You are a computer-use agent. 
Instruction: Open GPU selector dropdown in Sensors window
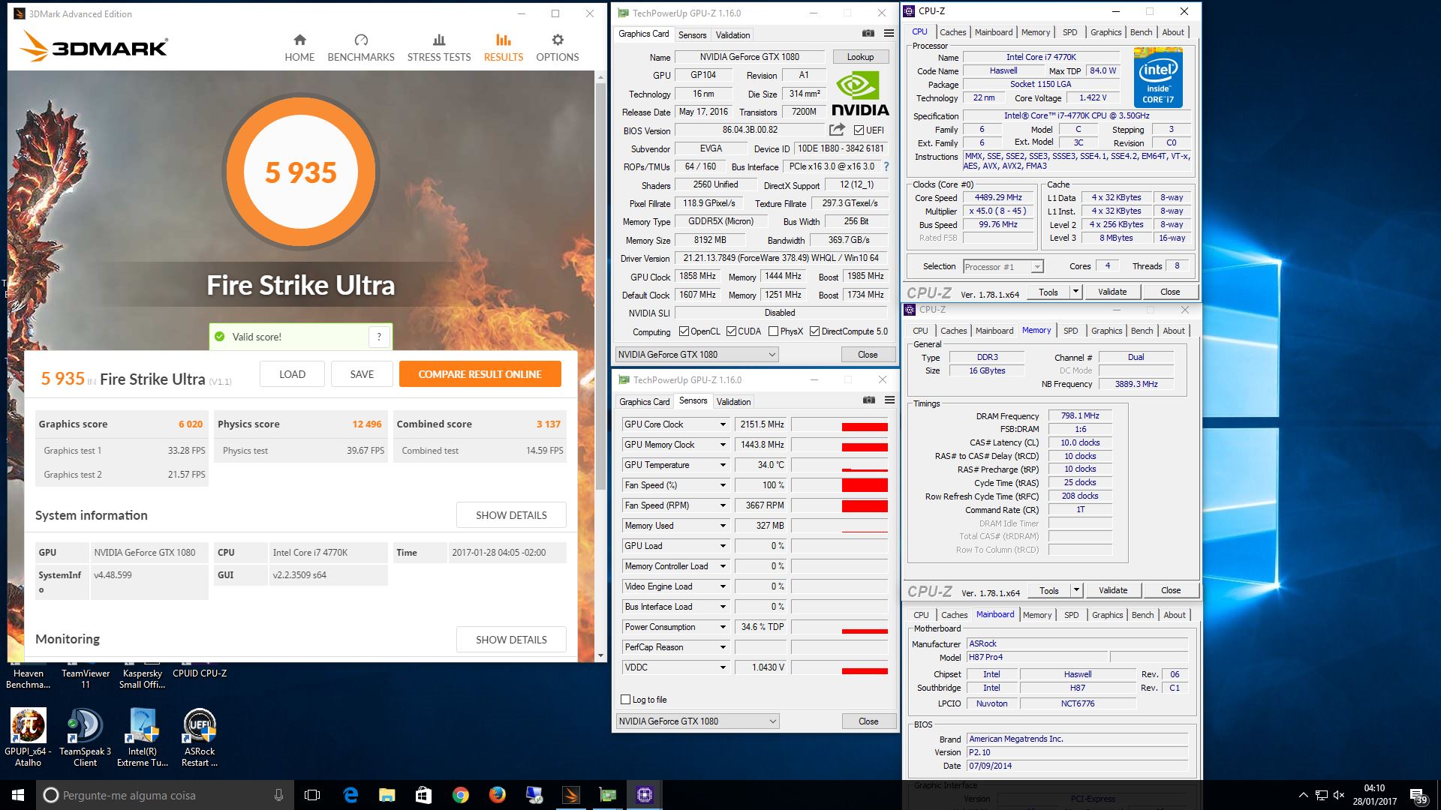tap(697, 721)
